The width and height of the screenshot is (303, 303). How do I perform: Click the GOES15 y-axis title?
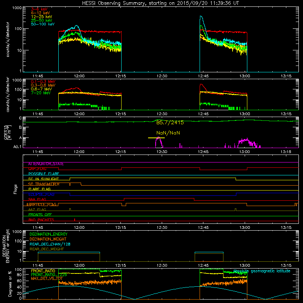[x=8, y=133]
